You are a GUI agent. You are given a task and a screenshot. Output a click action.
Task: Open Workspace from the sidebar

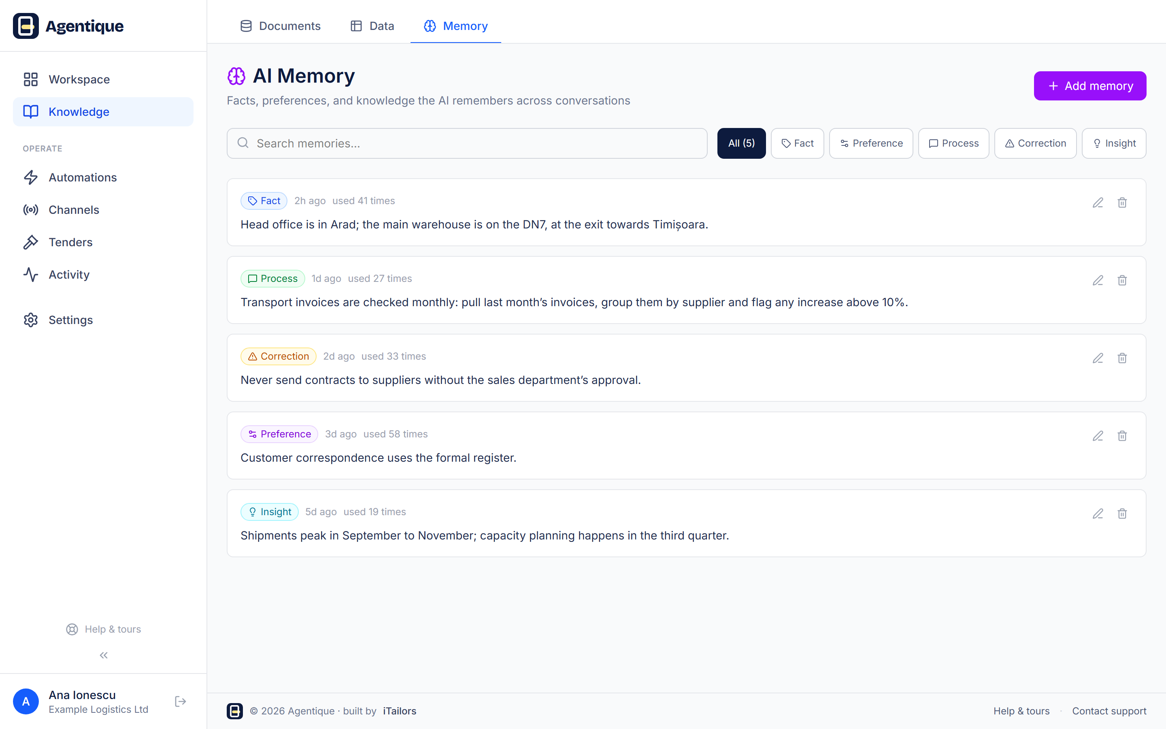click(103, 79)
